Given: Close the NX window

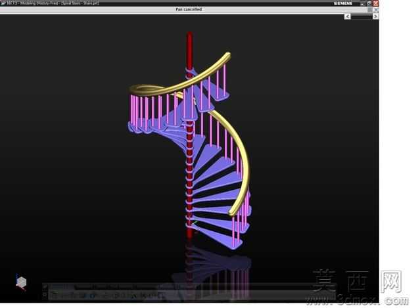Looking at the screenshot, I should [x=376, y=3].
